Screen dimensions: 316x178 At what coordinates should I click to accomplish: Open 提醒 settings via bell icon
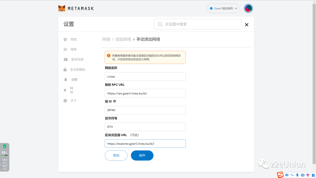coord(65,79)
